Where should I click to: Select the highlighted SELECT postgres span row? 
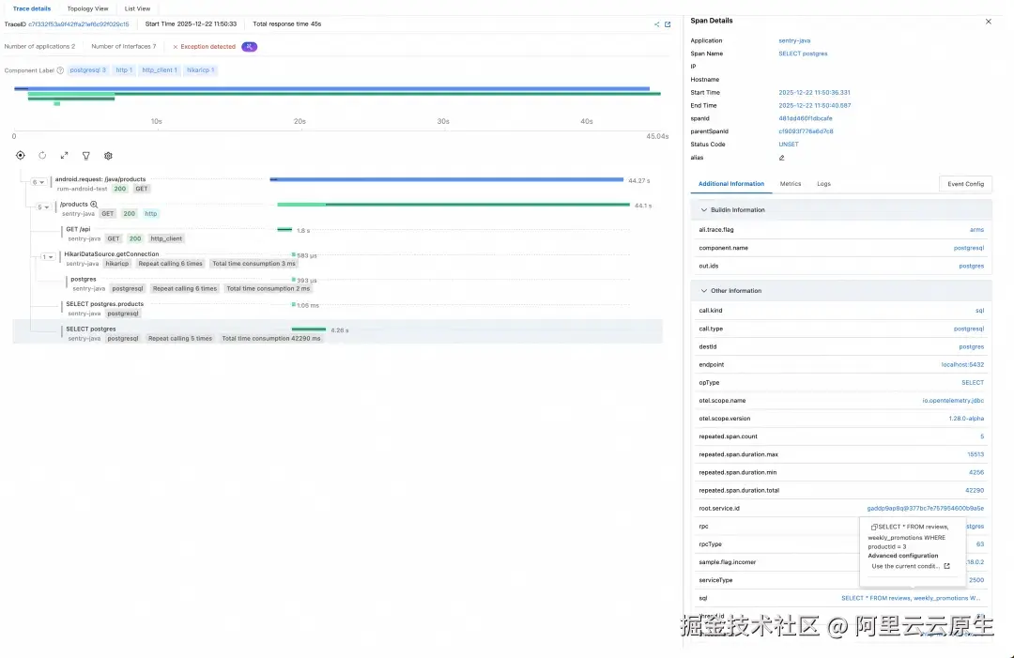click(x=338, y=333)
